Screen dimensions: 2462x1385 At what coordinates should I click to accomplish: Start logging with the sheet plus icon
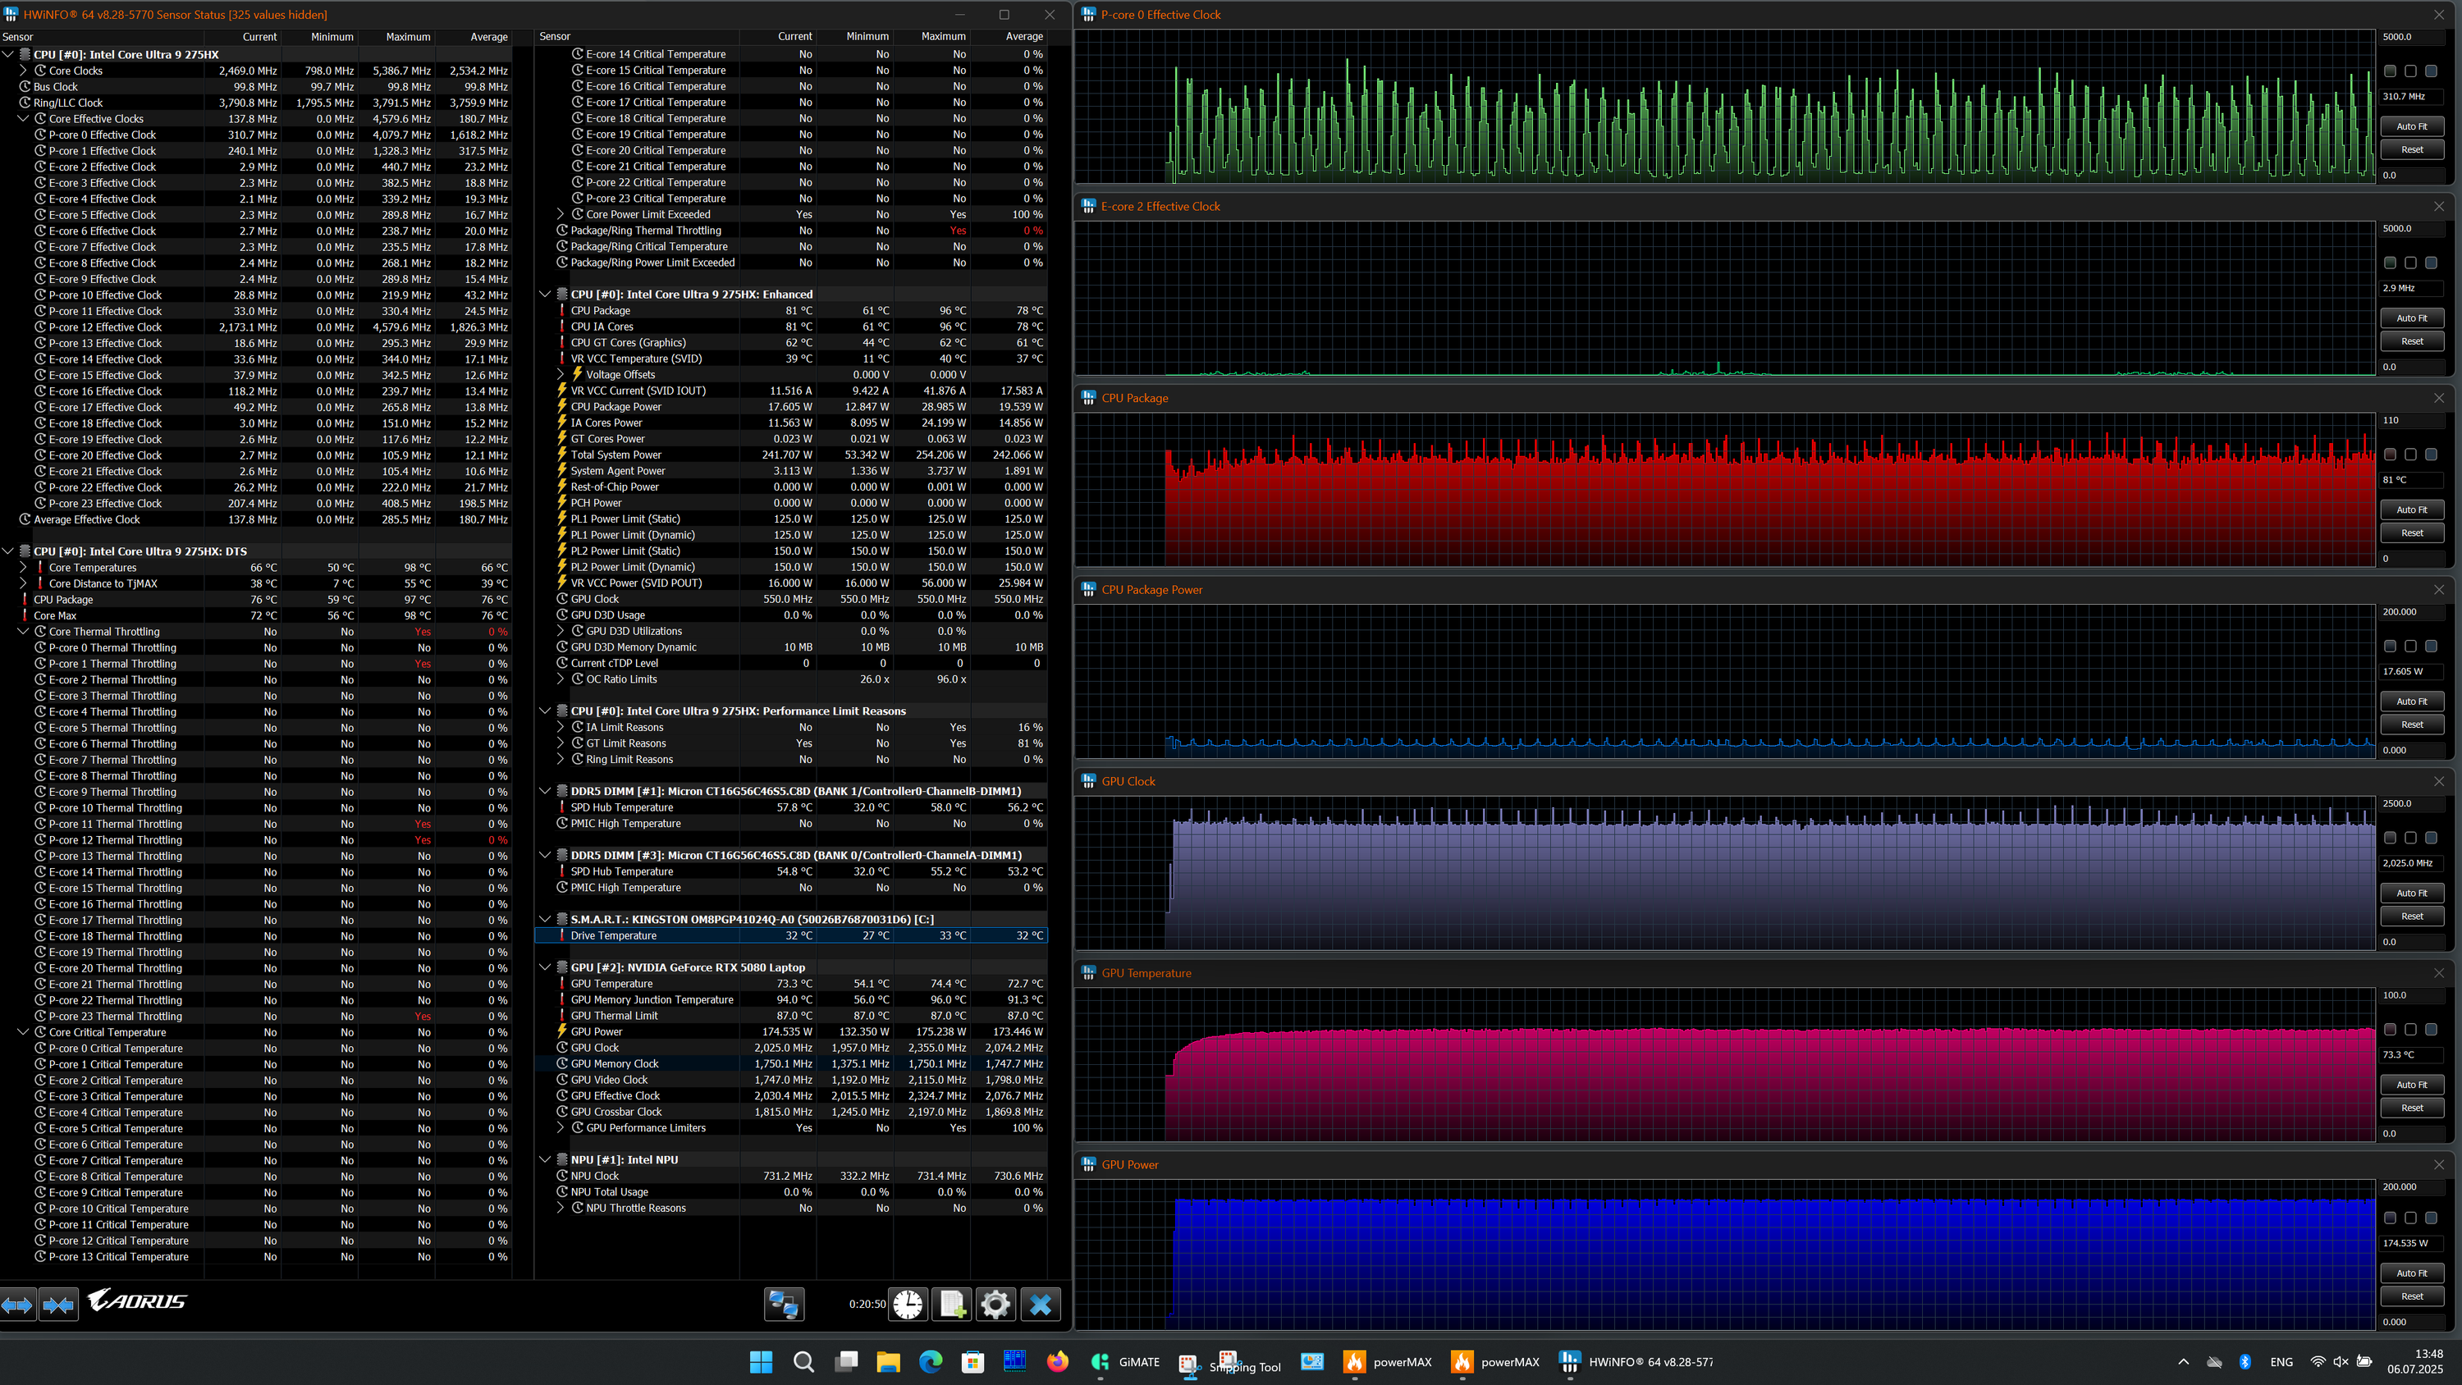(x=952, y=1305)
